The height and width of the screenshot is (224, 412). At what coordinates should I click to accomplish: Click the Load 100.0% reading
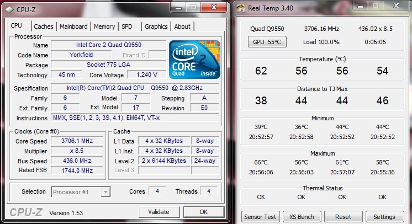point(321,42)
